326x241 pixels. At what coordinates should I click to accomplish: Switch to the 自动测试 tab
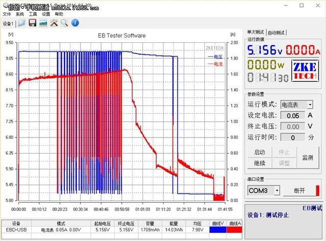[x=277, y=32]
